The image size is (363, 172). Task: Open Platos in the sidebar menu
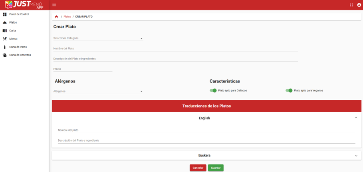tap(13, 22)
